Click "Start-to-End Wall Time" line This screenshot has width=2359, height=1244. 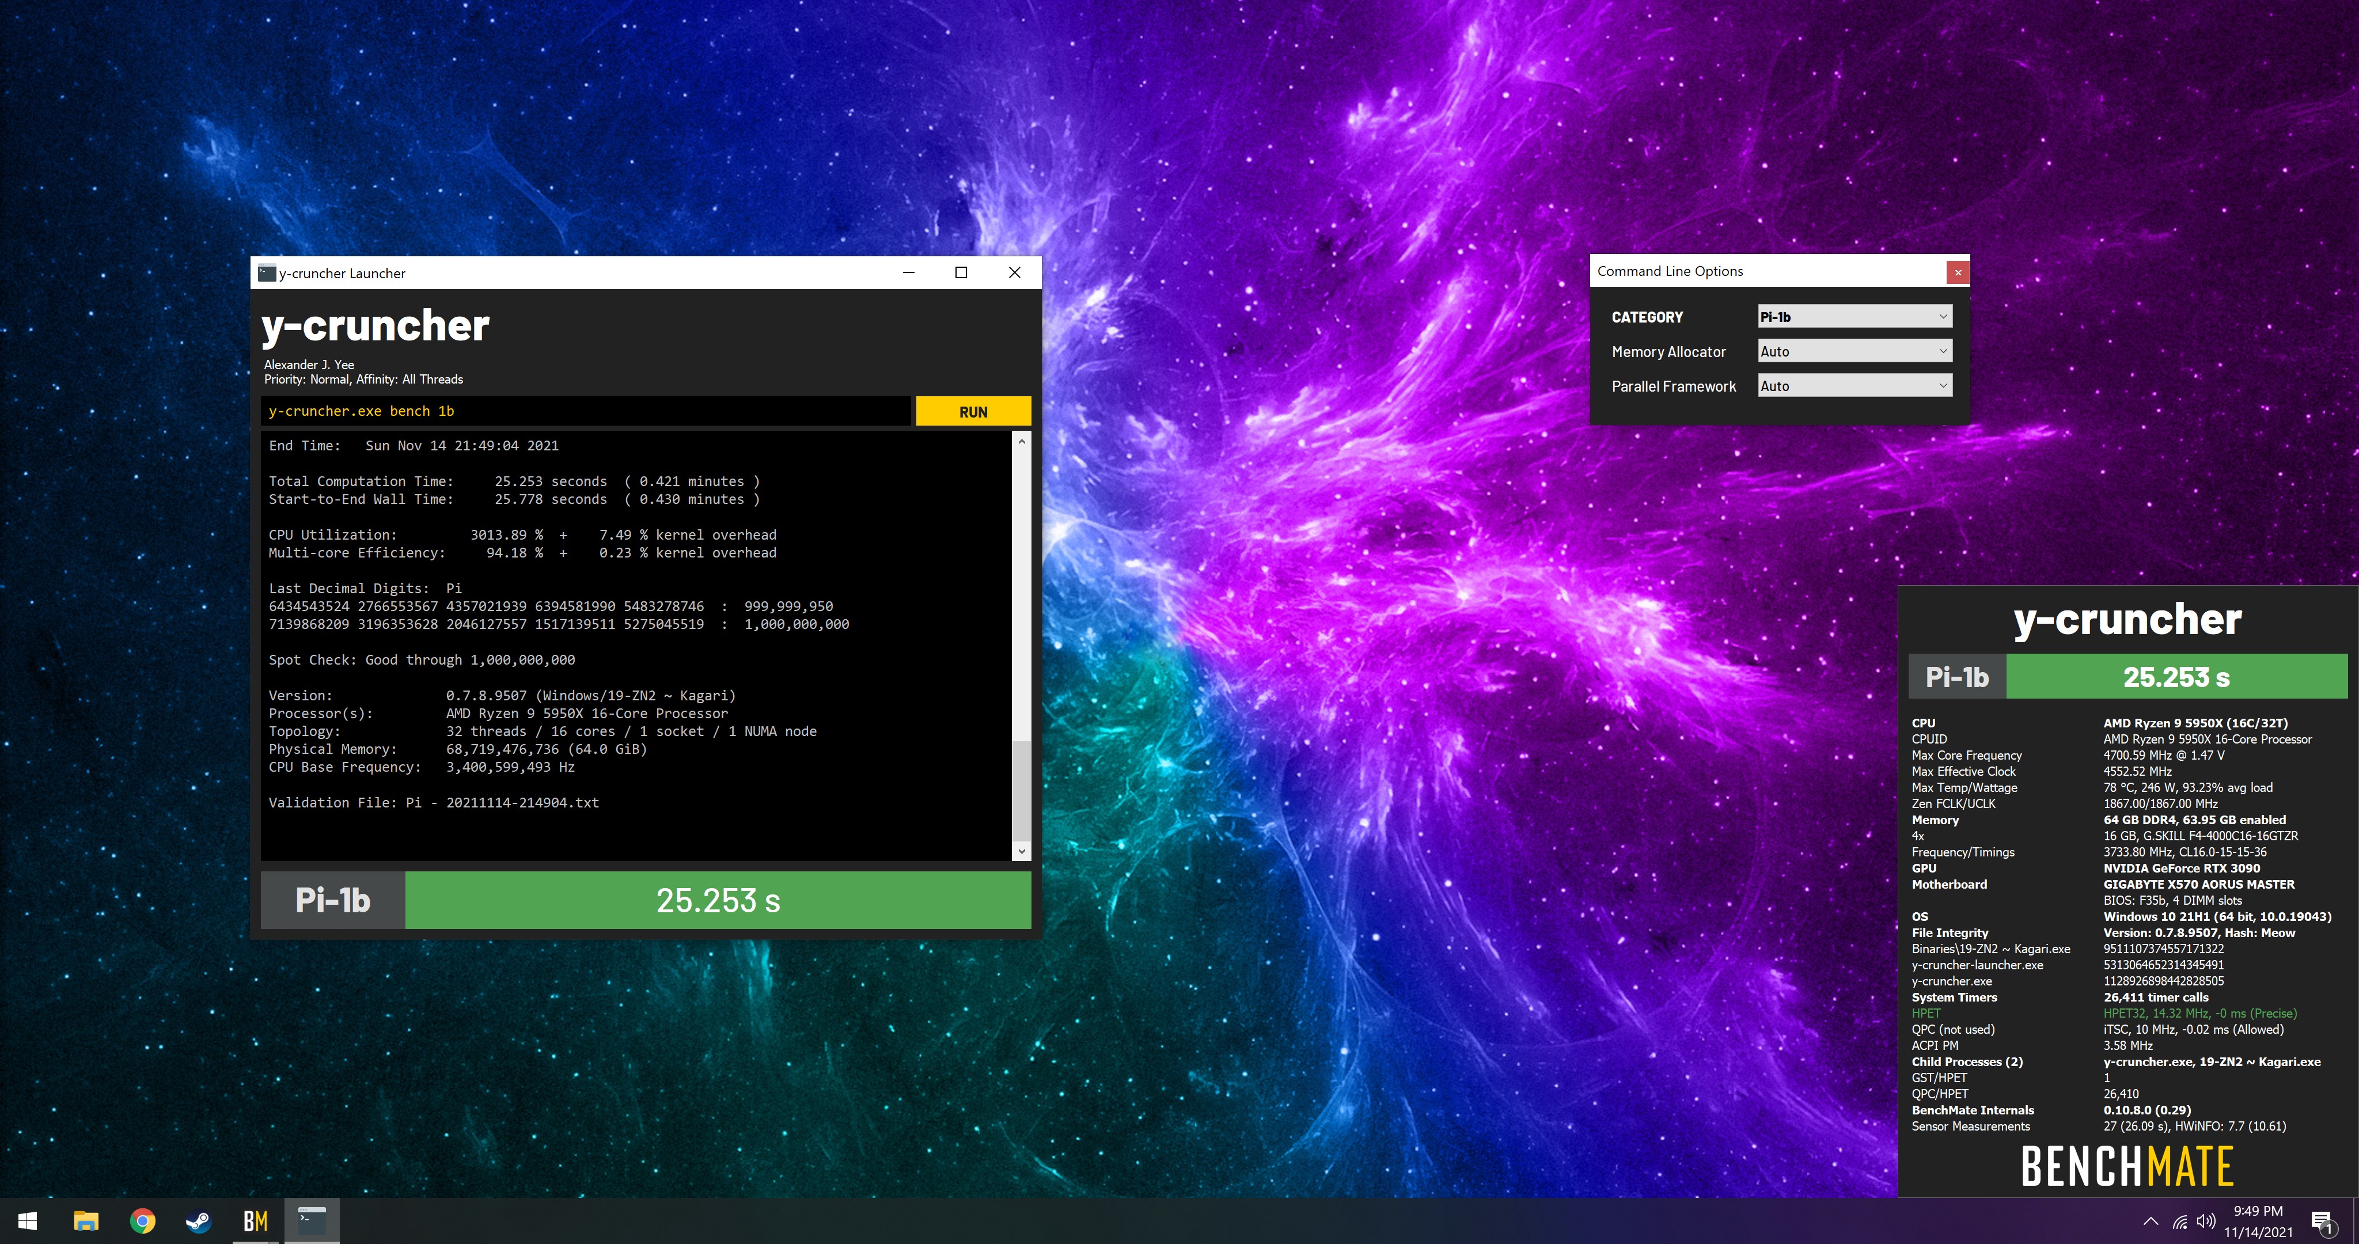514,499
